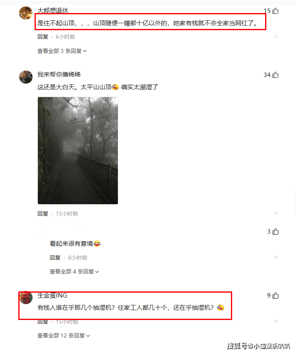The width and height of the screenshot is (296, 353).
Task: Reply to the 6小时前 comment
Action: coord(43,37)
